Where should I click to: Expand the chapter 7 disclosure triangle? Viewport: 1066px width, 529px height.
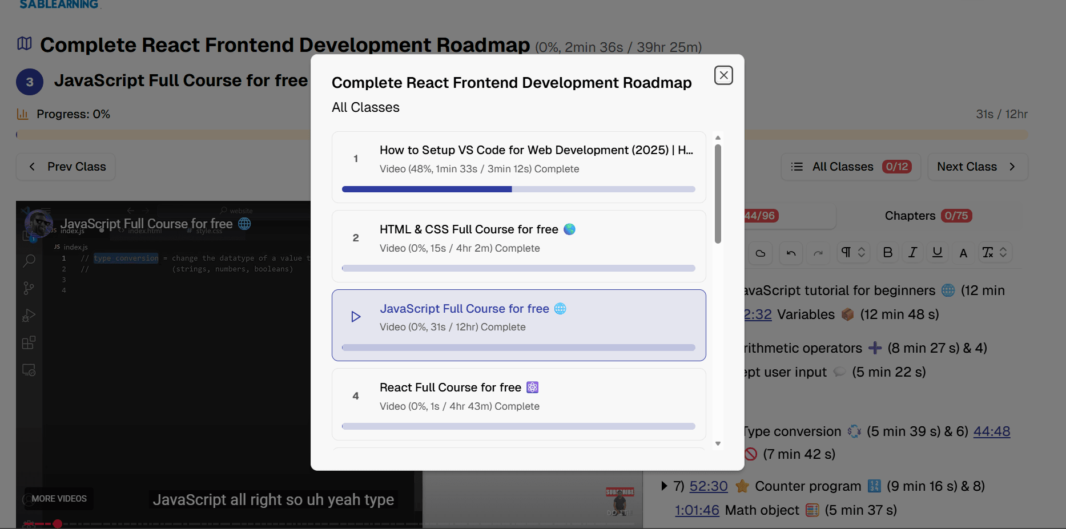point(664,486)
